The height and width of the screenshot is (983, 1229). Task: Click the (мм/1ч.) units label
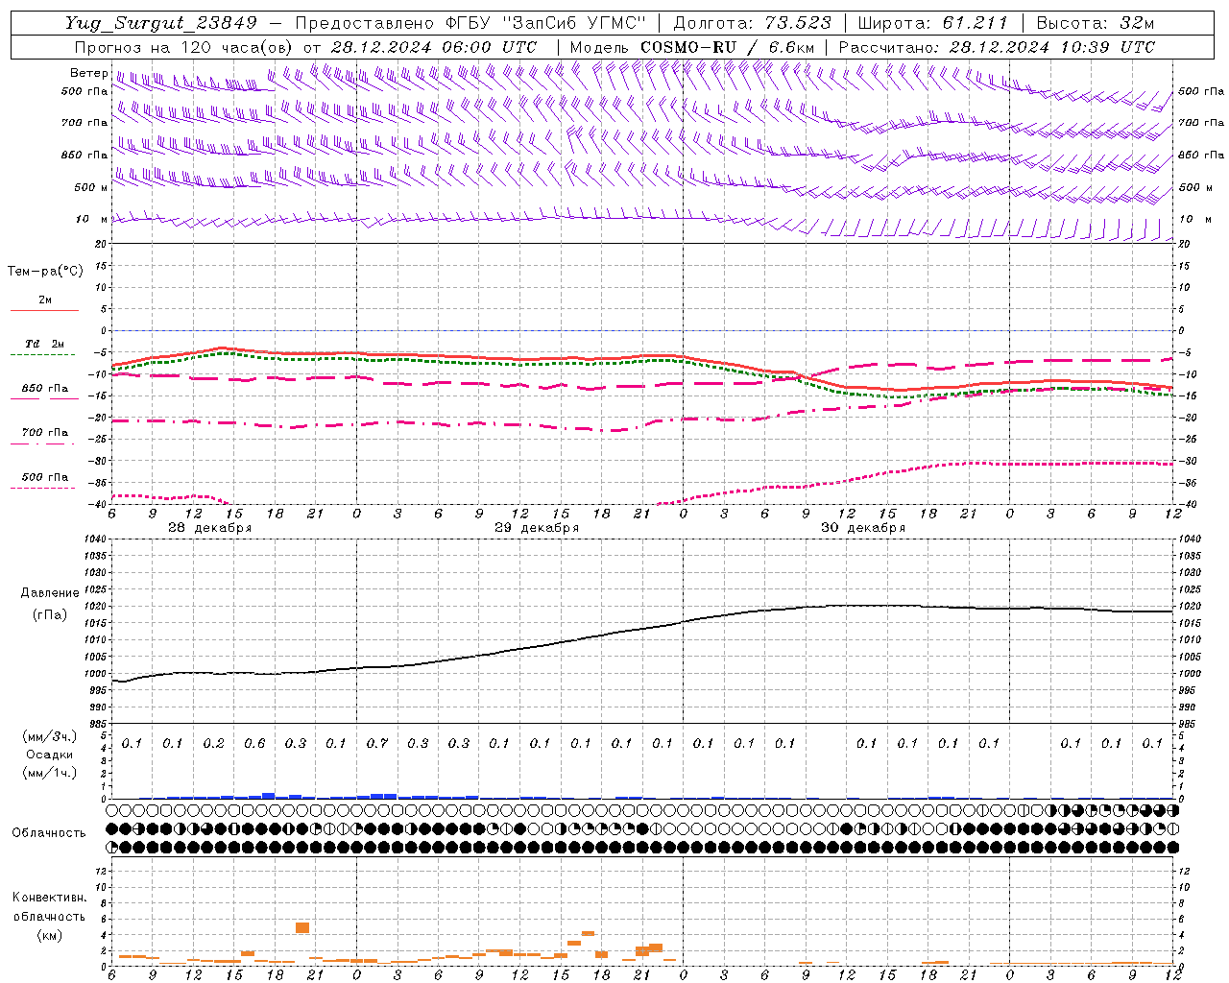49,773
